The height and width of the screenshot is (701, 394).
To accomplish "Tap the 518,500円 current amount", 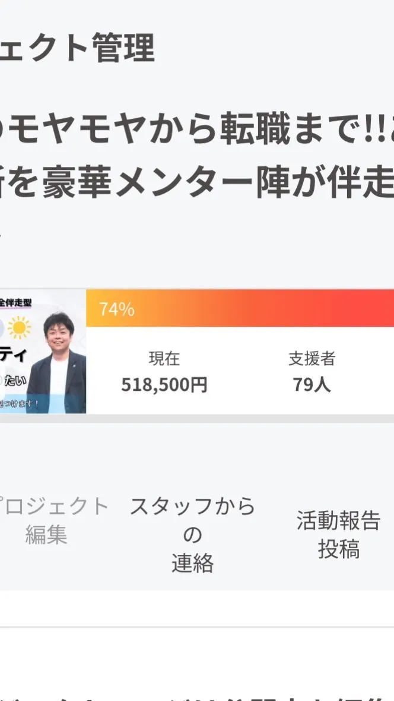I will [x=164, y=385].
